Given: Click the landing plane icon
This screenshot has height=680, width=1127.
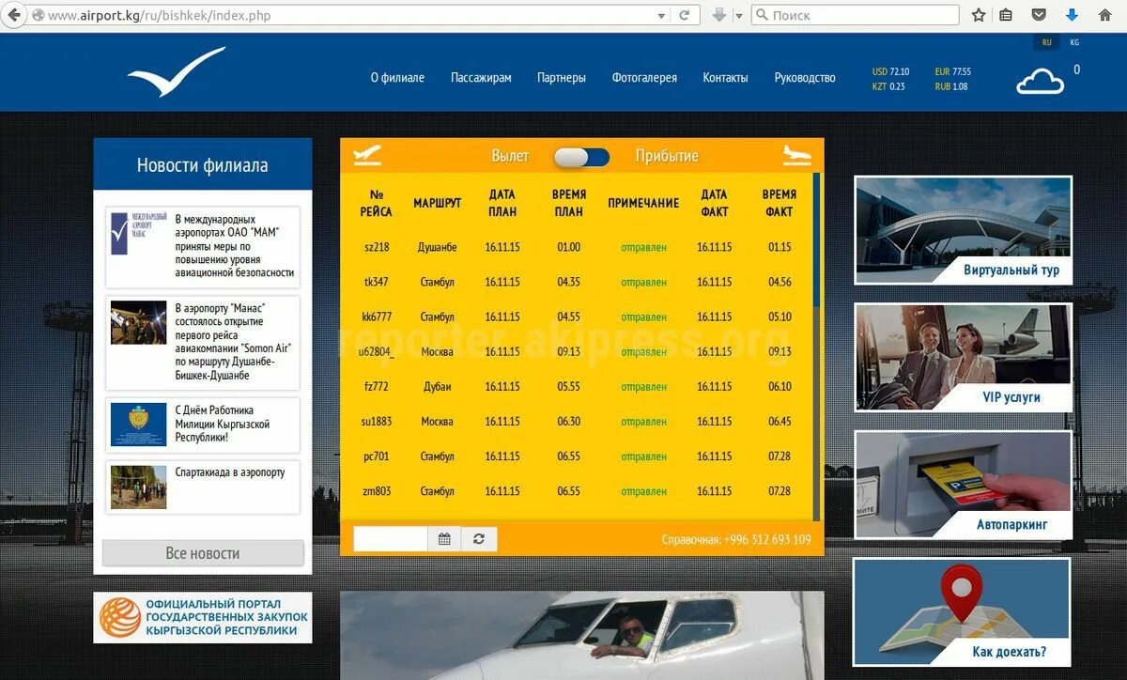Looking at the screenshot, I should (x=796, y=155).
